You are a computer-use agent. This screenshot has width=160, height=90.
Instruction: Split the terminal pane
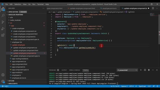point(145,70)
